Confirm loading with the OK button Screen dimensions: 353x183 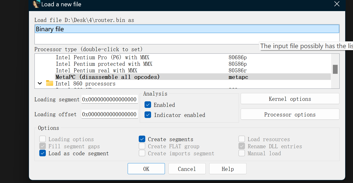pos(146,169)
